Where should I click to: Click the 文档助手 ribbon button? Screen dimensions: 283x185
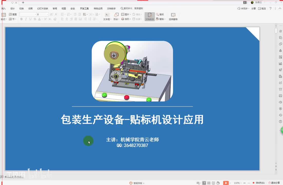pyautogui.click(x=150, y=16)
